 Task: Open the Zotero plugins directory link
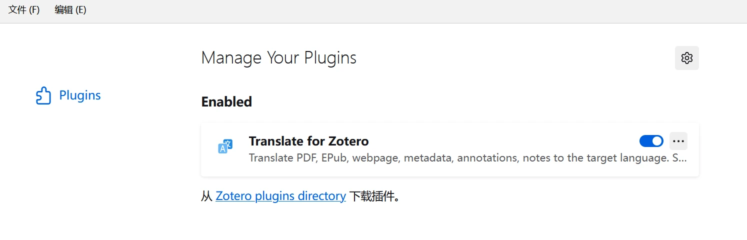click(280, 196)
